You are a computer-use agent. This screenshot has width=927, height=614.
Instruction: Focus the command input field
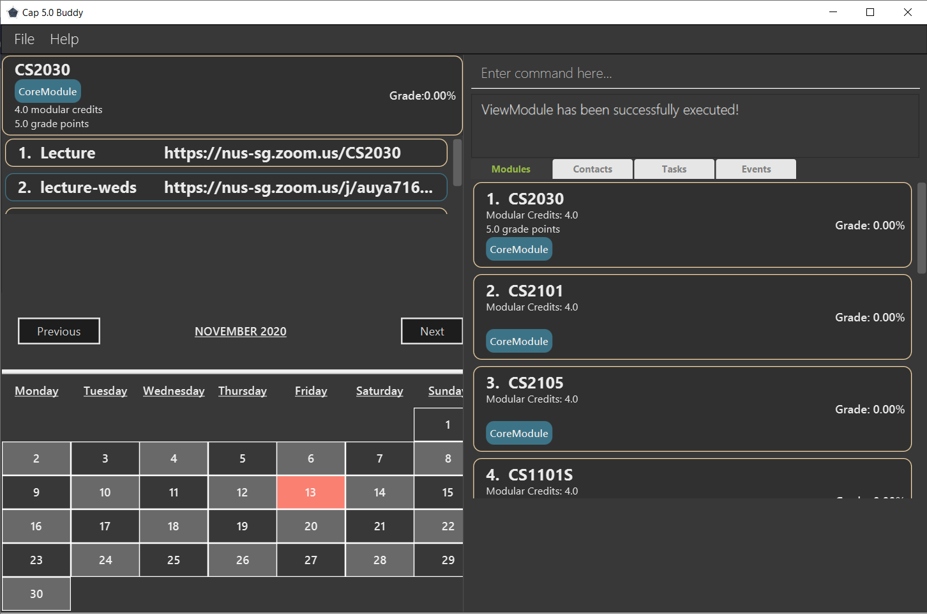pos(695,73)
